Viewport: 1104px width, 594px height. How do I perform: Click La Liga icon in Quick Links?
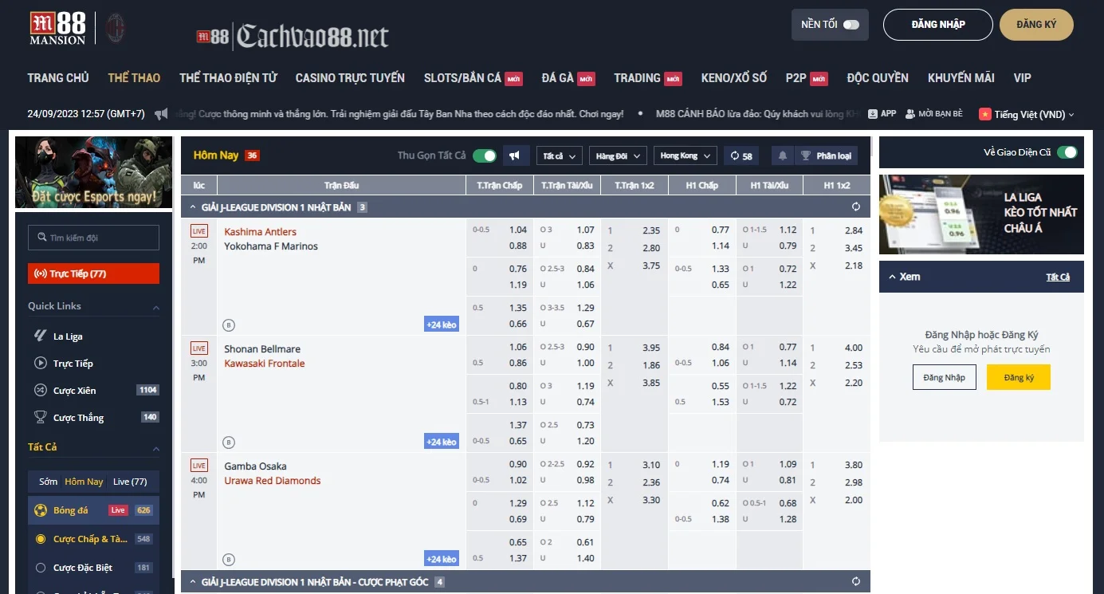[x=41, y=336]
